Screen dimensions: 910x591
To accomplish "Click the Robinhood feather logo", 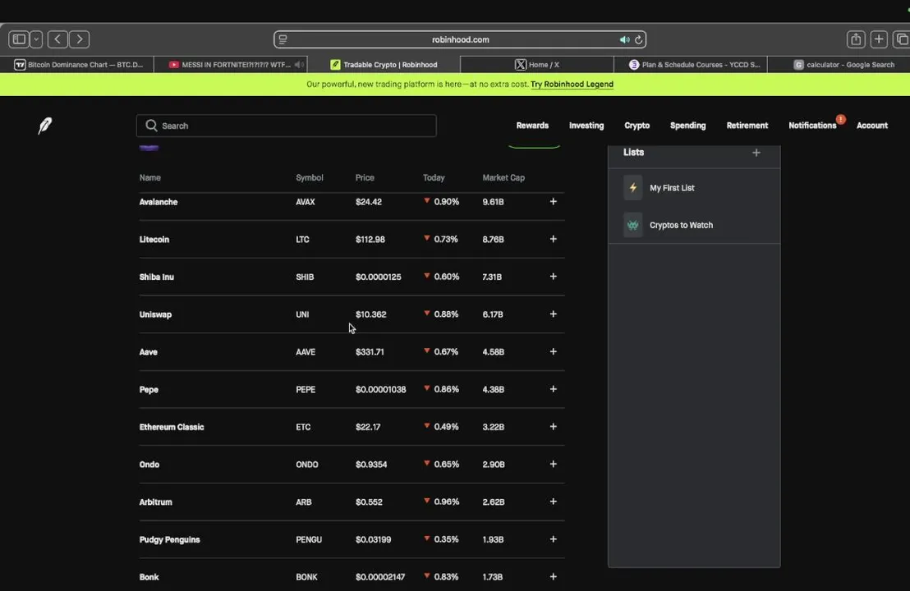I will pyautogui.click(x=44, y=126).
